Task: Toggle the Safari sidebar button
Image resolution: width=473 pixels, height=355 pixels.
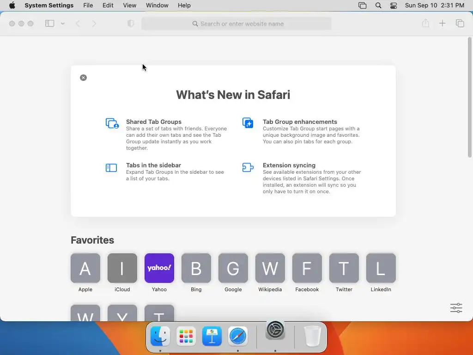Action: click(49, 24)
